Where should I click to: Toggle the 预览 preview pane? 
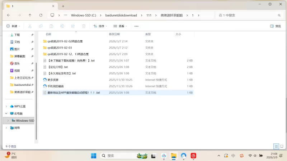coord(275,26)
